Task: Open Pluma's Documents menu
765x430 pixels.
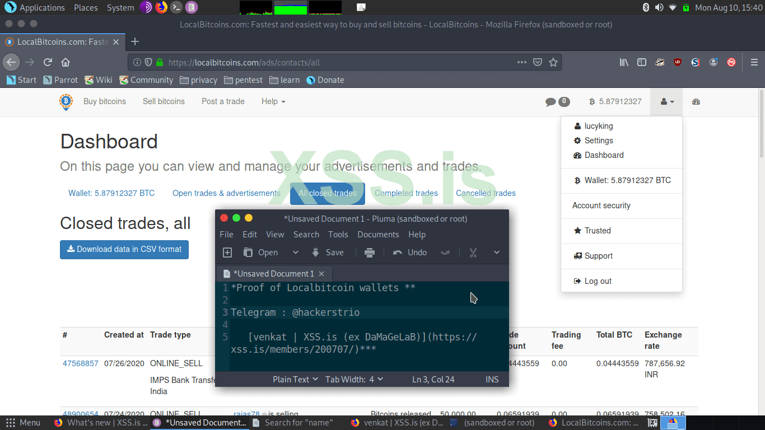Action: pos(378,235)
